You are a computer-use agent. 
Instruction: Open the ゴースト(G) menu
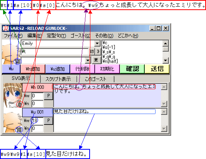pyautogui.click(x=80, y=36)
